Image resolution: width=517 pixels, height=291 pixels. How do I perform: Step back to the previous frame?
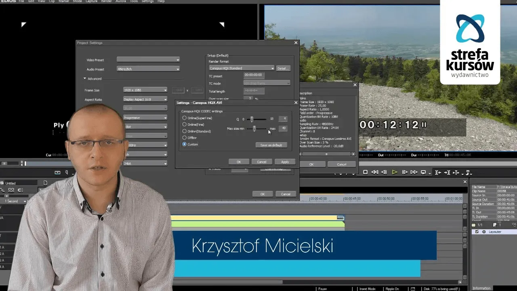point(384,172)
